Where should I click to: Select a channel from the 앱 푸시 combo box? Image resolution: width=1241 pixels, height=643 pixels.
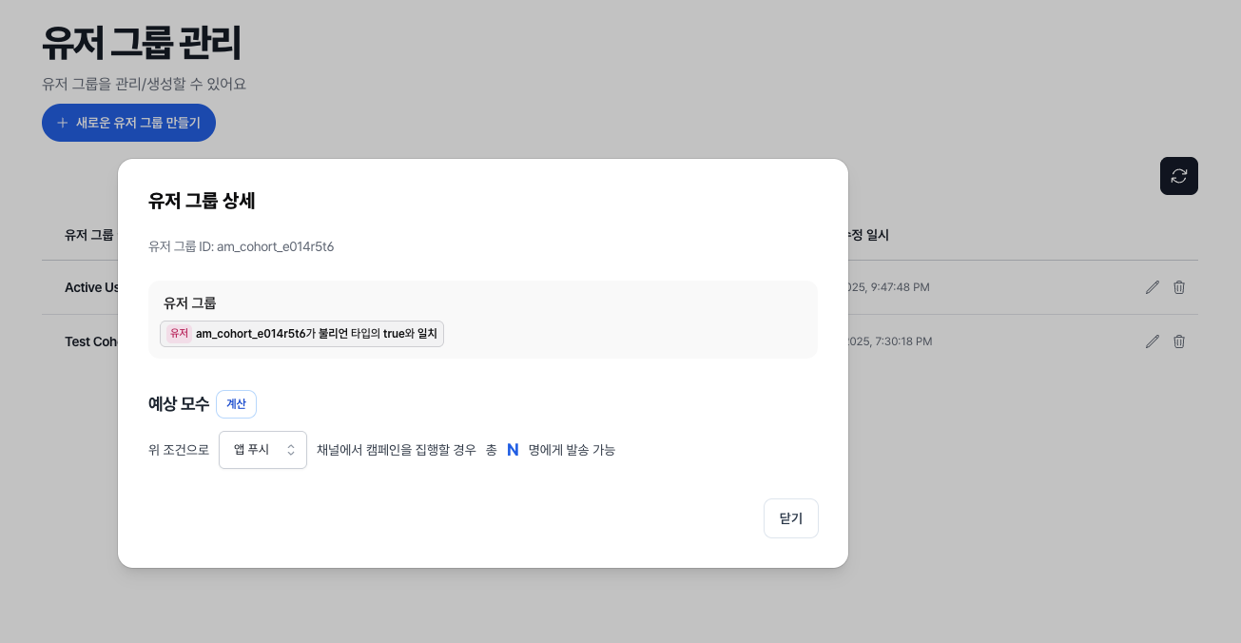point(262,449)
